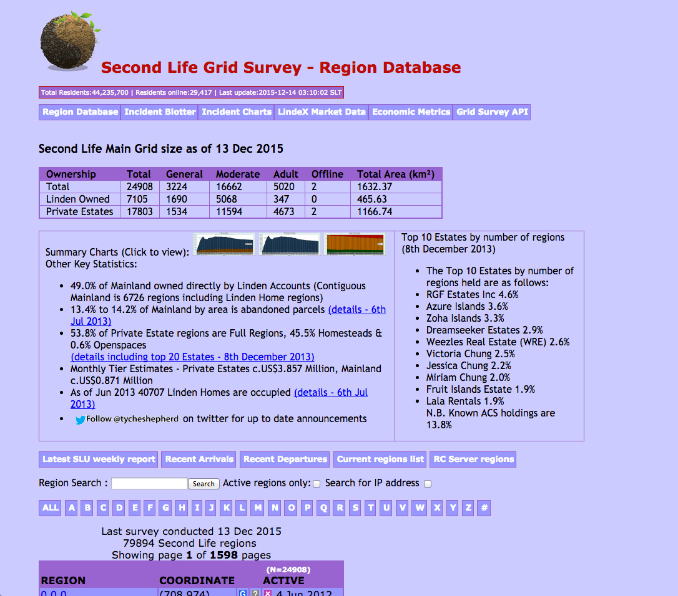Filter regions starting with W
This screenshot has height=596, width=678.
coord(420,508)
